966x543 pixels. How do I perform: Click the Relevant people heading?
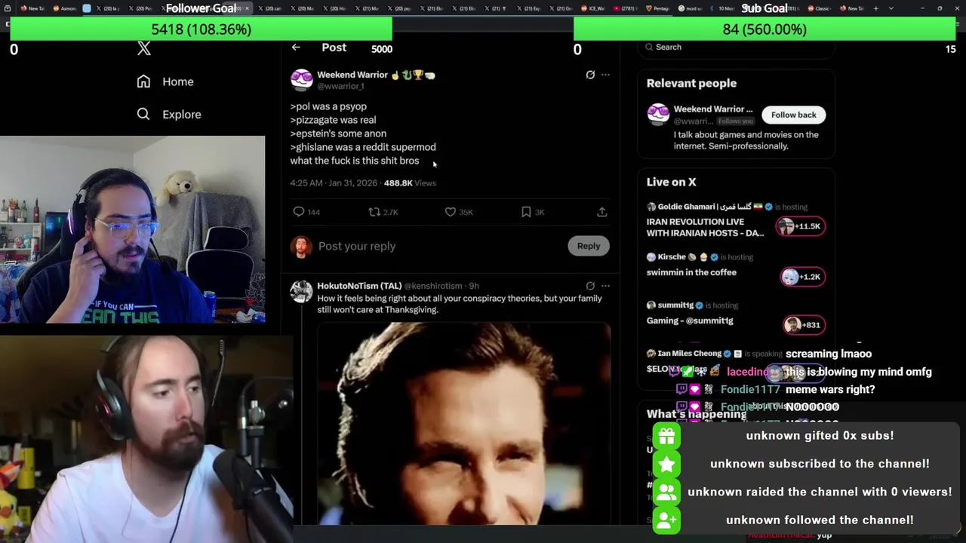[x=691, y=83]
